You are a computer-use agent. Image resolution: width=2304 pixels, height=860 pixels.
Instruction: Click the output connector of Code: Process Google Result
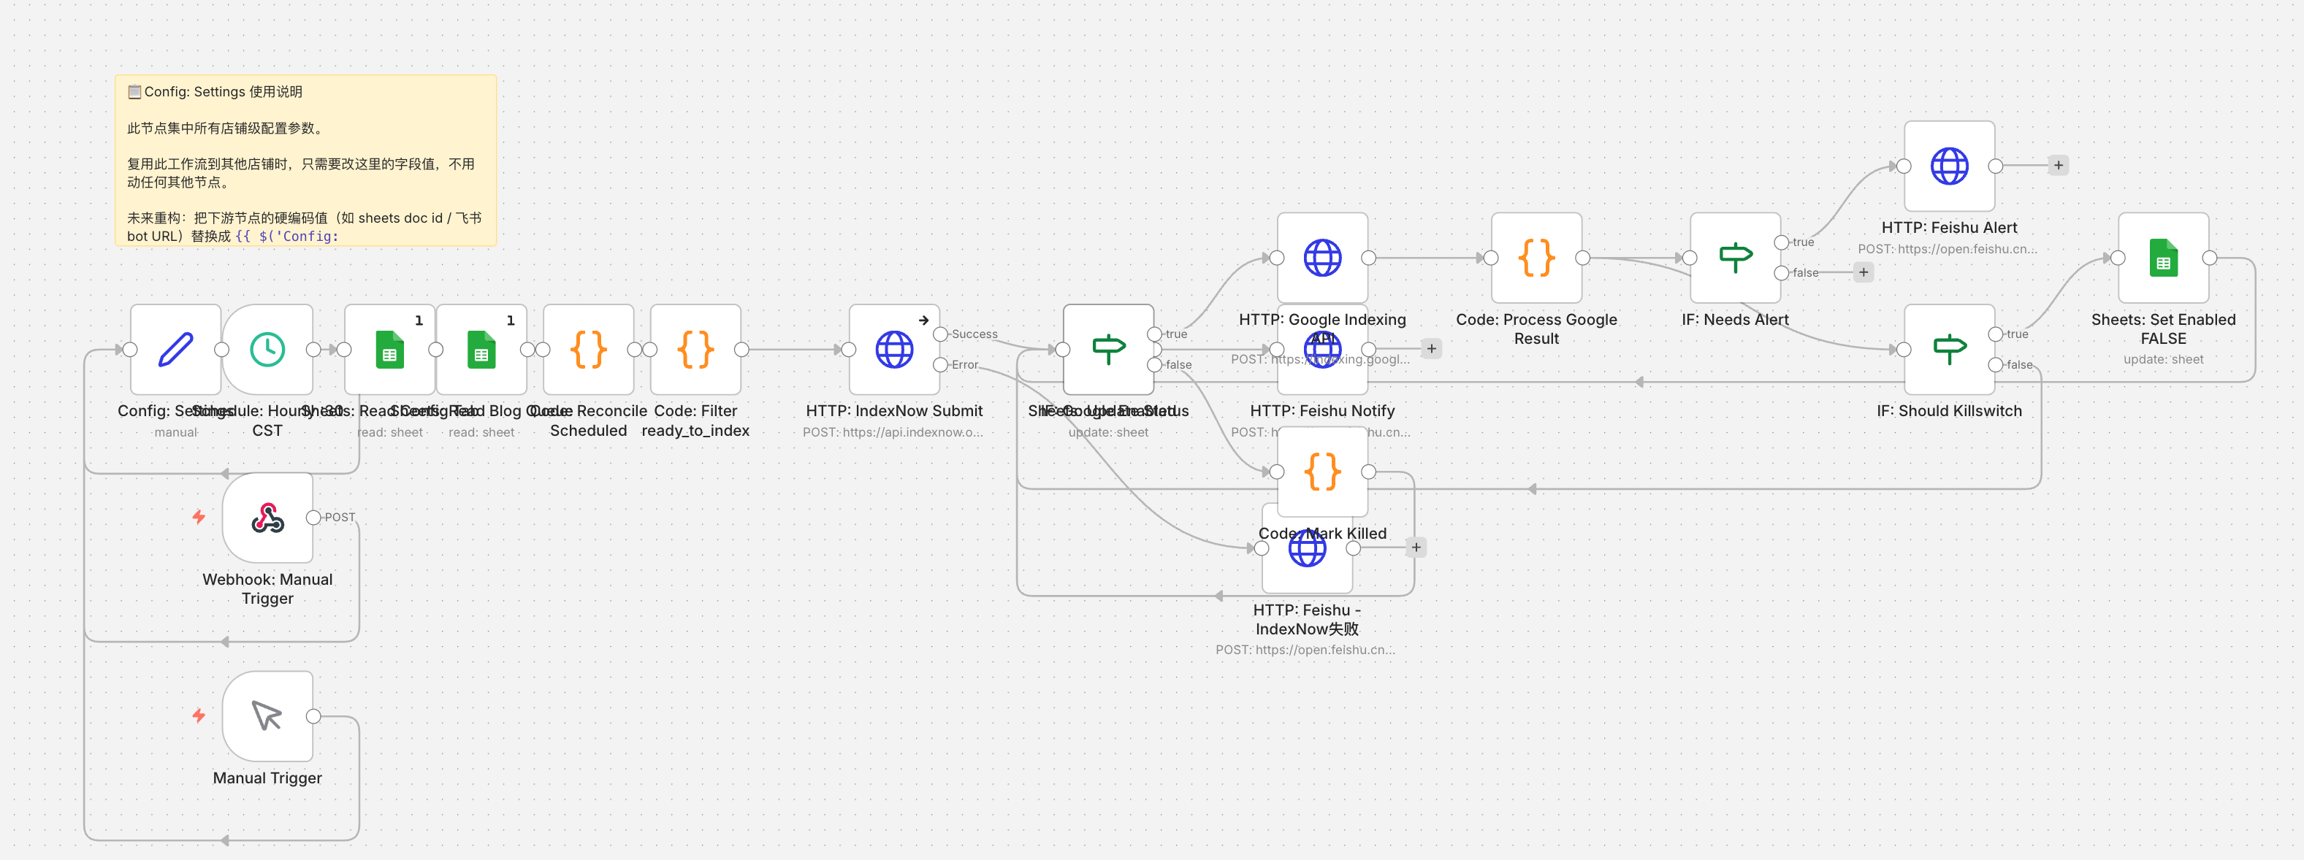click(1582, 258)
